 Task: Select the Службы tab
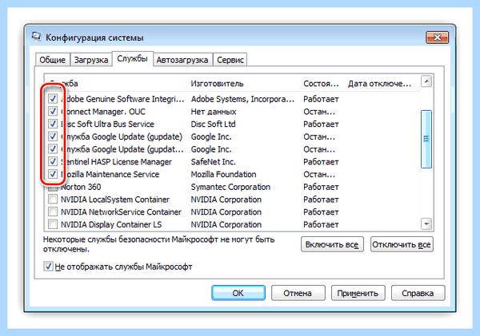(132, 58)
